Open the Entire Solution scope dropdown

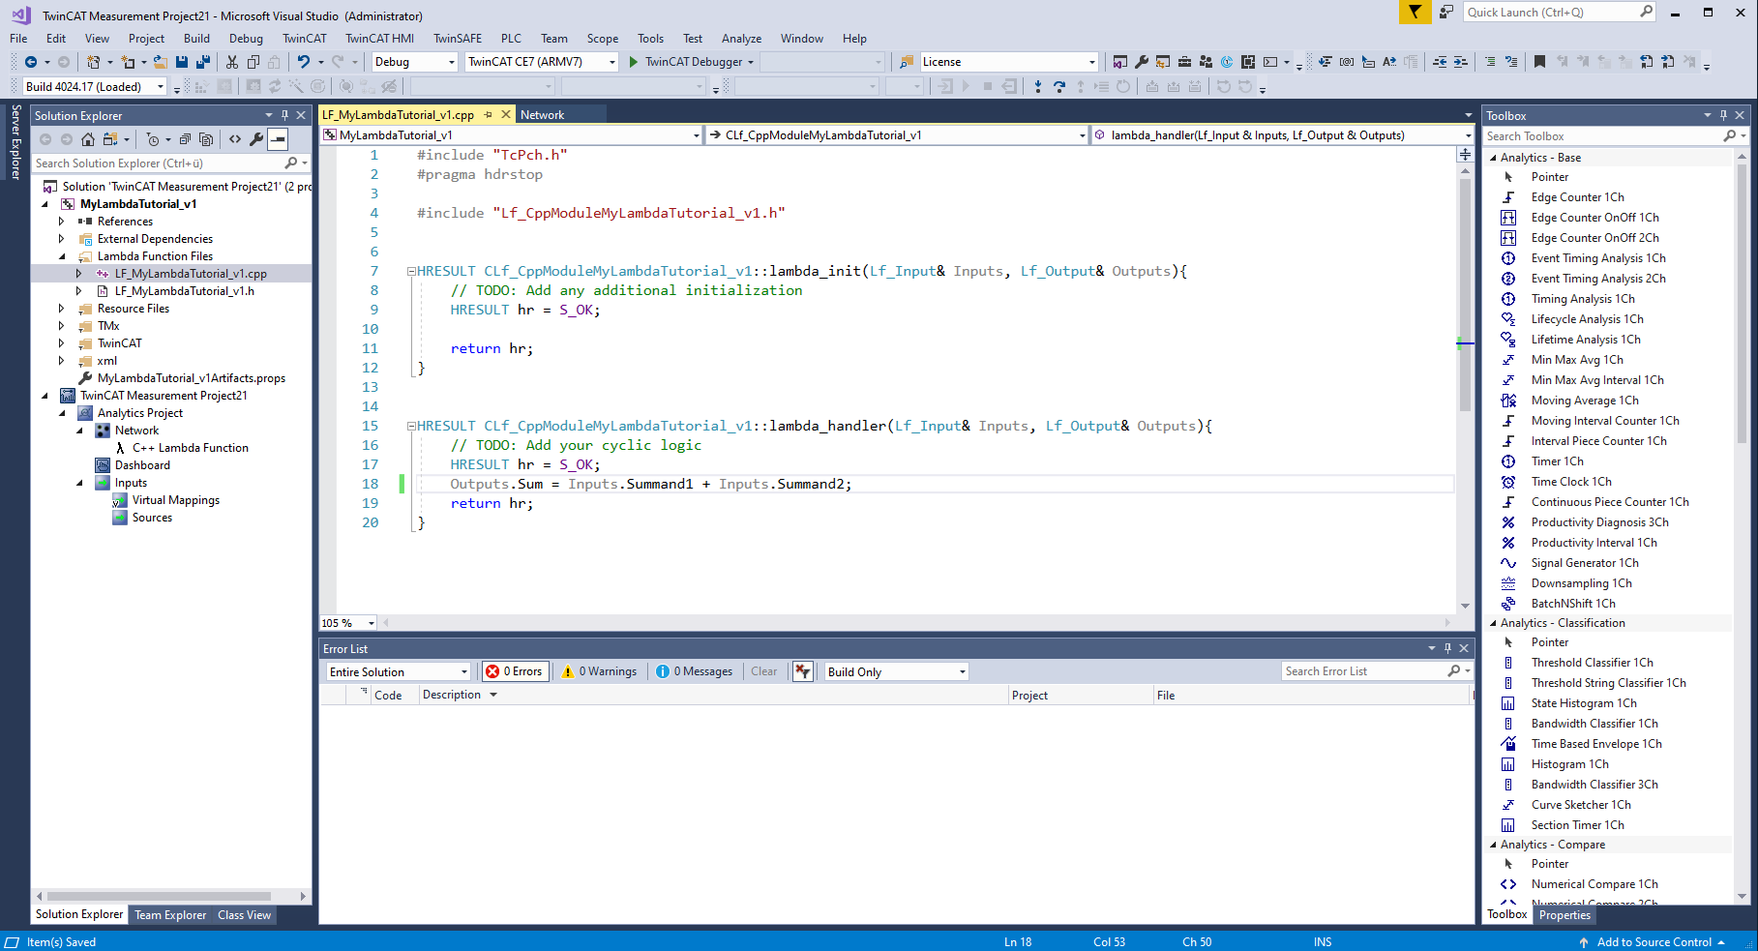click(398, 671)
